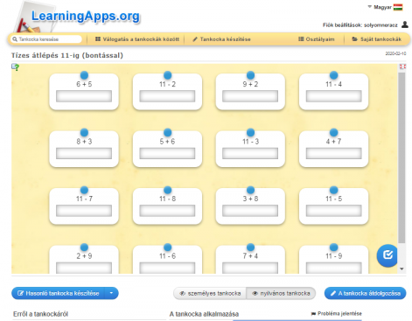The height and width of the screenshot is (321, 412).
Task: Click the blue check-answers round button
Action: 388,255
